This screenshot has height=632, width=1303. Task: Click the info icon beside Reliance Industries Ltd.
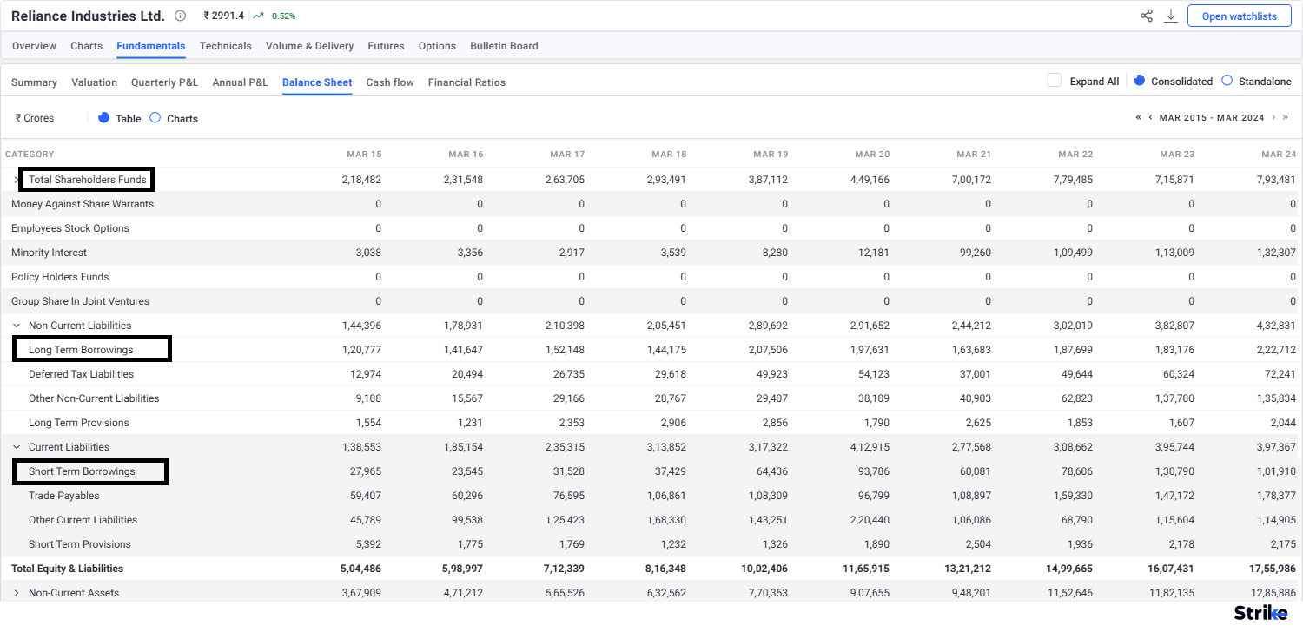[180, 16]
